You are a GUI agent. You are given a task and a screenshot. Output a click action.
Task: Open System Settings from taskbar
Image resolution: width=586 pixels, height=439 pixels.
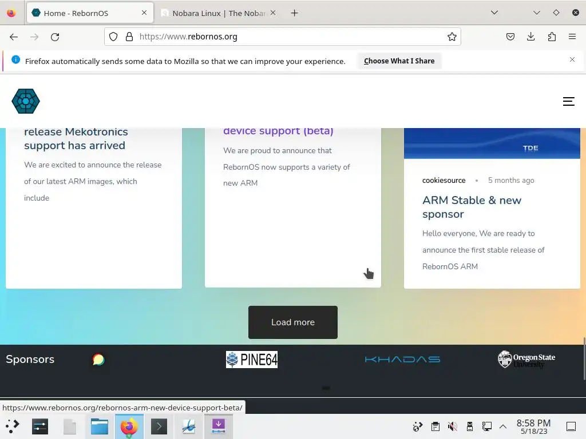(40, 426)
